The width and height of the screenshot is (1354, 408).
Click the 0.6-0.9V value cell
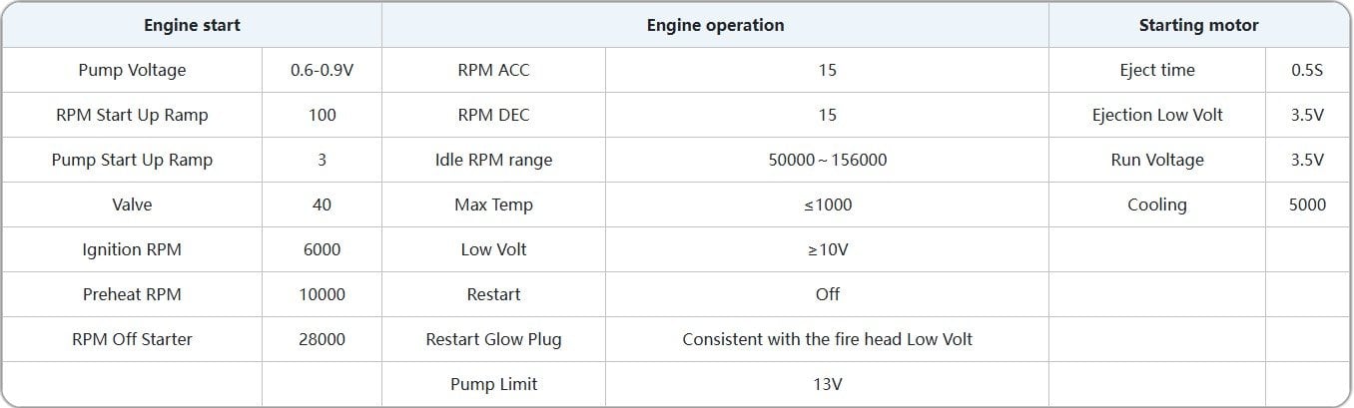[x=322, y=70]
